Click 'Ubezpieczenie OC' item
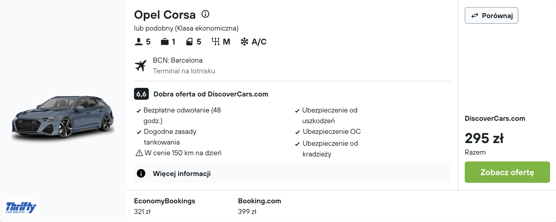The width and height of the screenshot is (556, 222). tap(332, 131)
